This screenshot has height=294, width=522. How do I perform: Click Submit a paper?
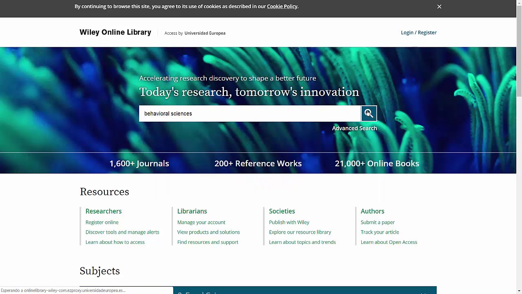[x=378, y=222]
